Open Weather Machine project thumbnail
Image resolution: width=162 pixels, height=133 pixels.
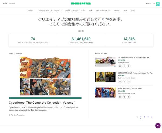[x=105, y=62]
